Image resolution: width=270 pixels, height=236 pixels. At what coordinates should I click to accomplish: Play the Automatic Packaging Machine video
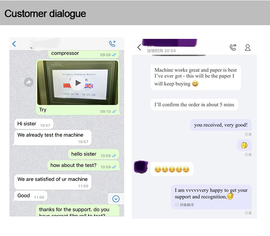[x=78, y=83]
